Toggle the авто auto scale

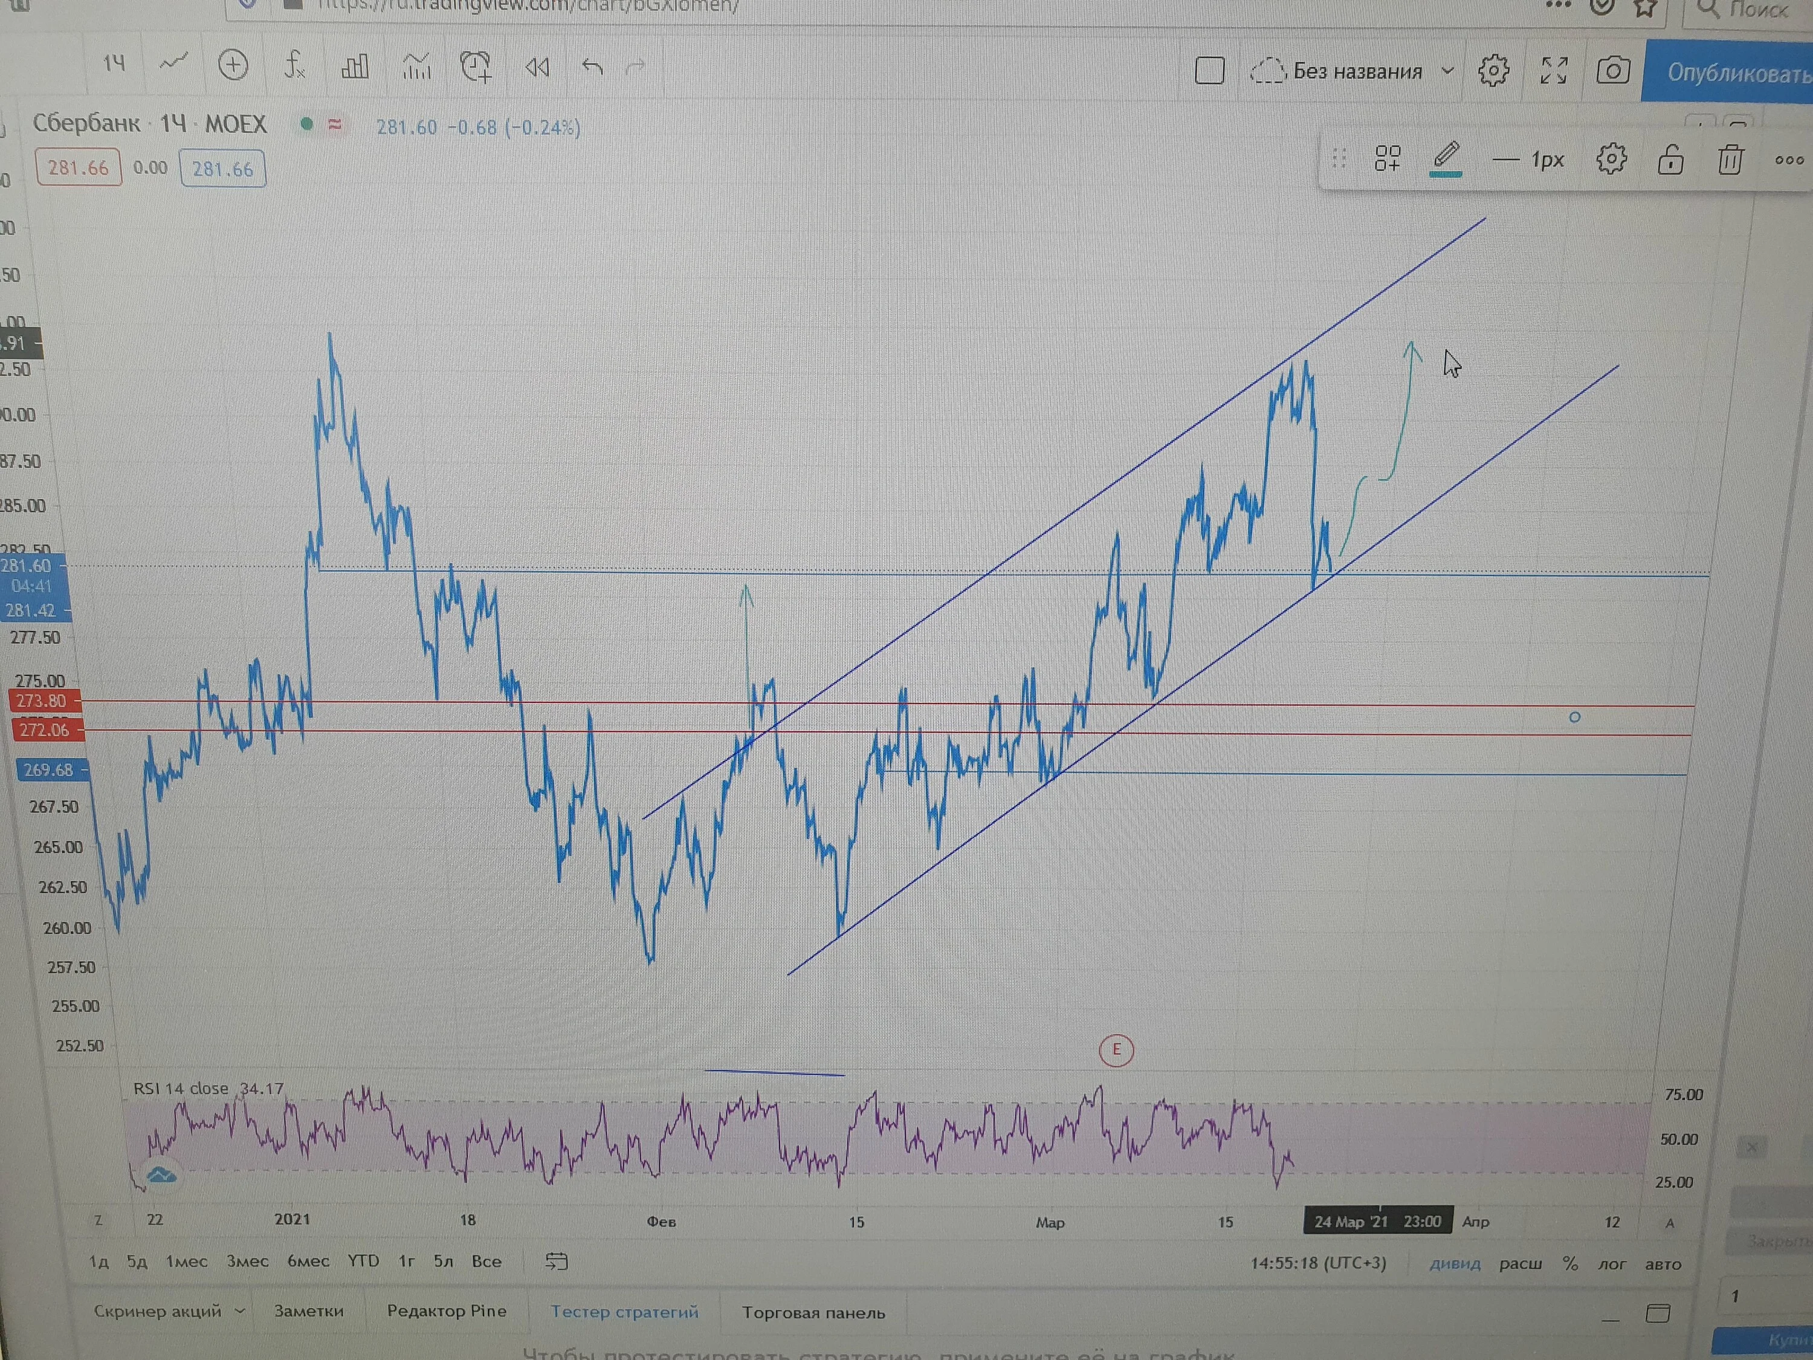tap(1663, 1263)
